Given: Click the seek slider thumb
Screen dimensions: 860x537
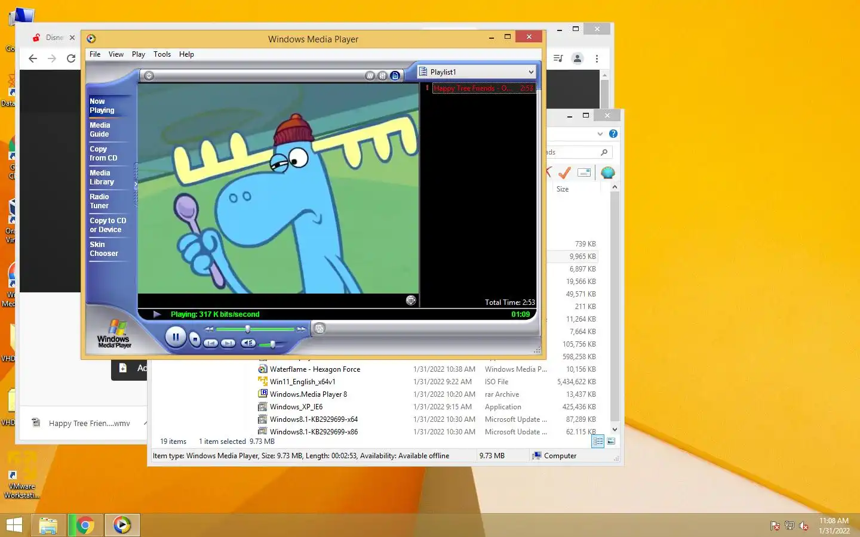Looking at the screenshot, I should click(247, 329).
